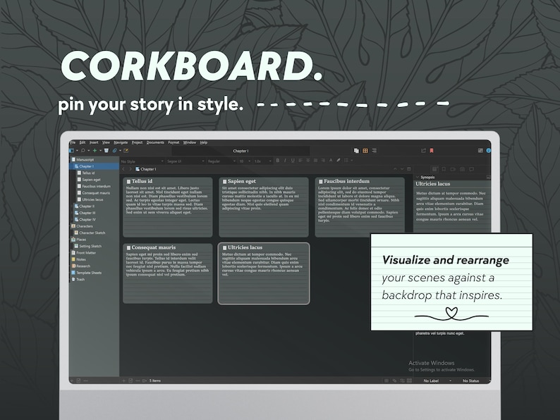Switch to the Outliner view mode icon

(374, 151)
